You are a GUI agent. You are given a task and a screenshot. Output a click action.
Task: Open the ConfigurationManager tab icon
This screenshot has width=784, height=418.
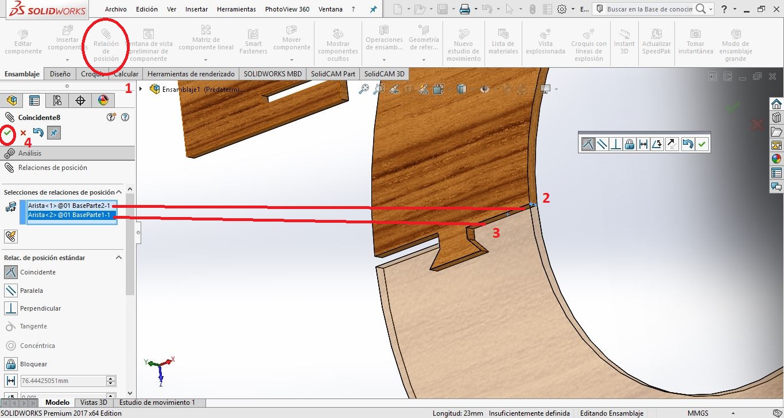[x=57, y=100]
